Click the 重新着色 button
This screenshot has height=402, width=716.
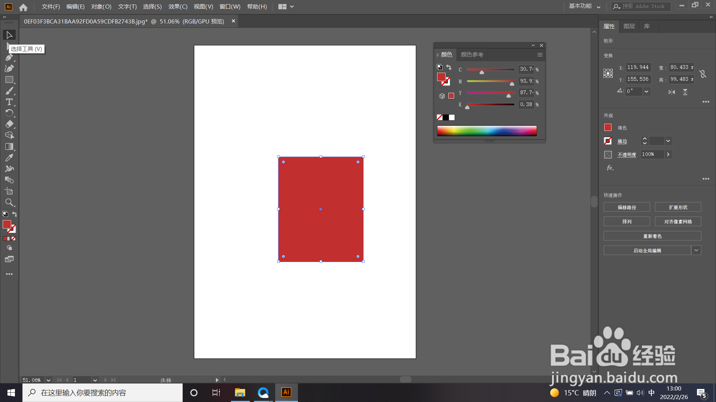coord(652,236)
